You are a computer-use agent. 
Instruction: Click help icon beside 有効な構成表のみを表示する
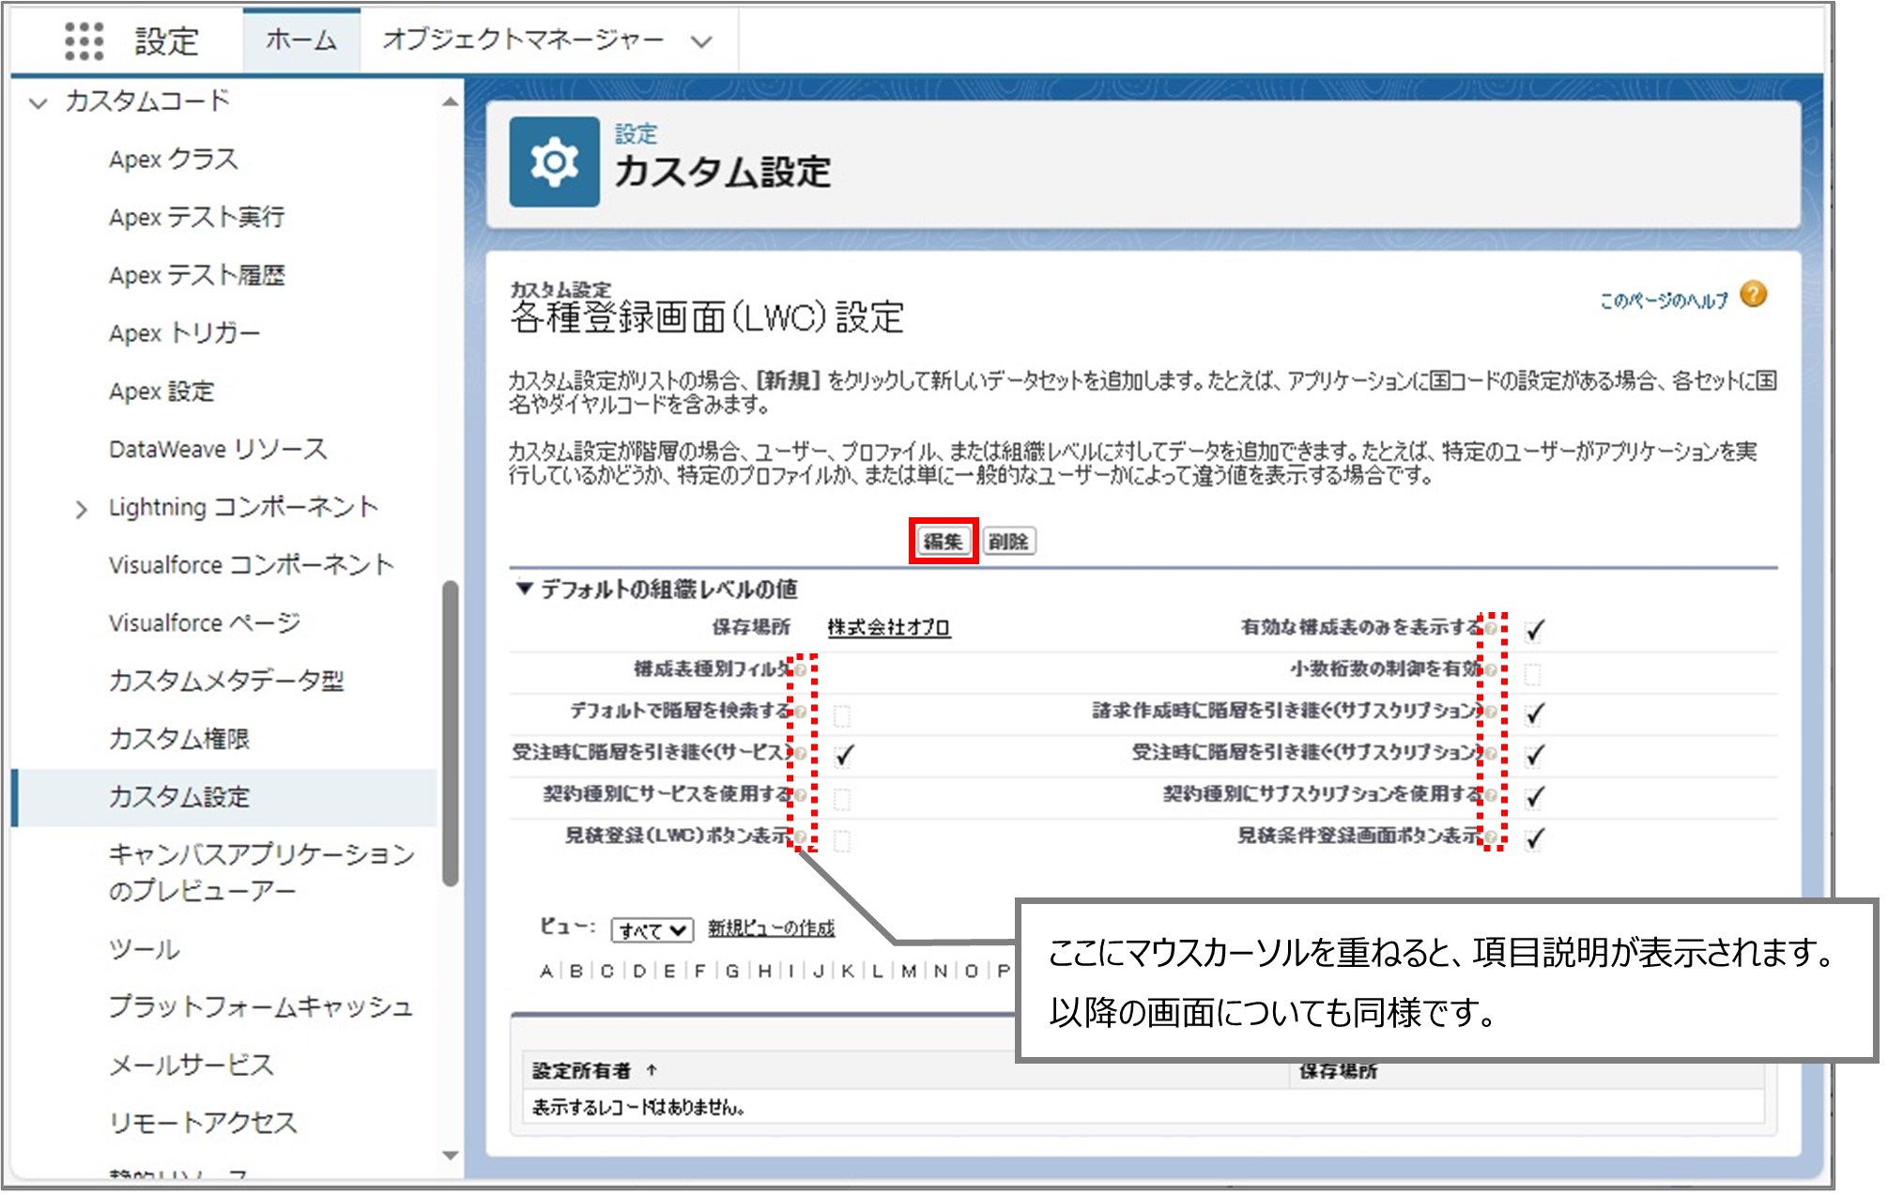click(1491, 628)
